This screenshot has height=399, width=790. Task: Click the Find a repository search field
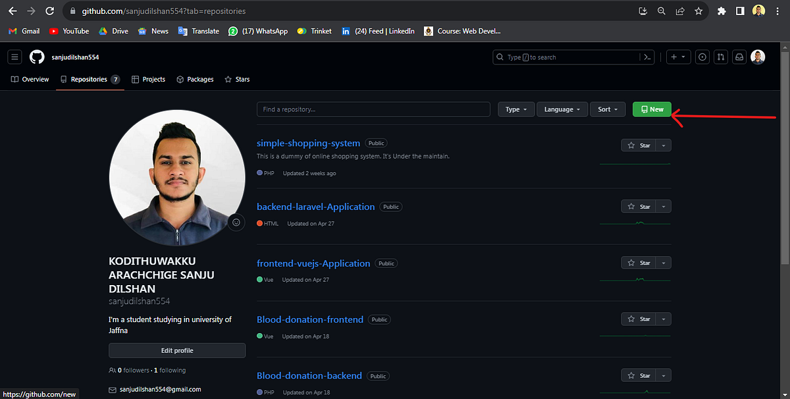point(373,109)
